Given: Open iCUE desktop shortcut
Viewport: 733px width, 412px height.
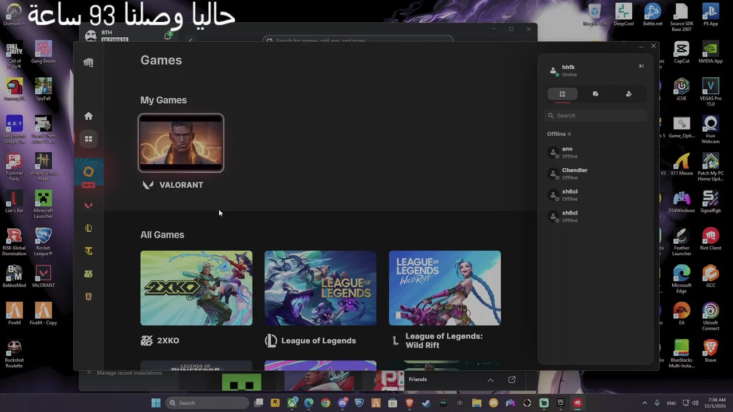Looking at the screenshot, I should (681, 90).
